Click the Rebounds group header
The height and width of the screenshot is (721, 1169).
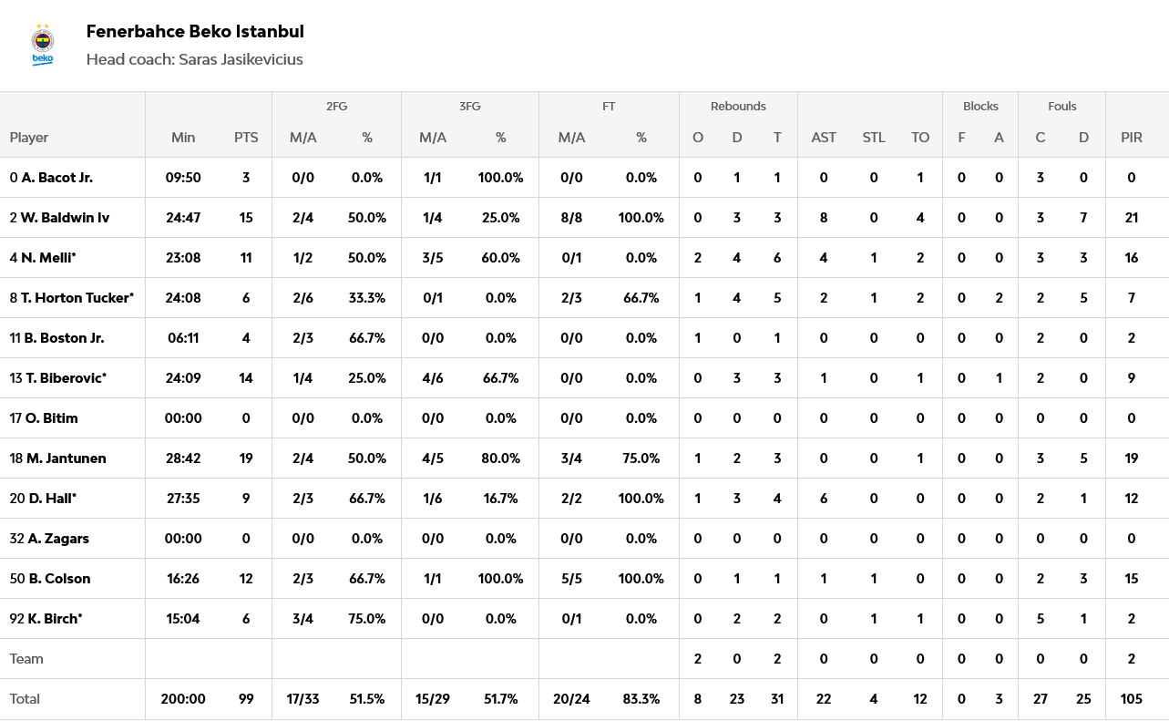click(x=738, y=107)
